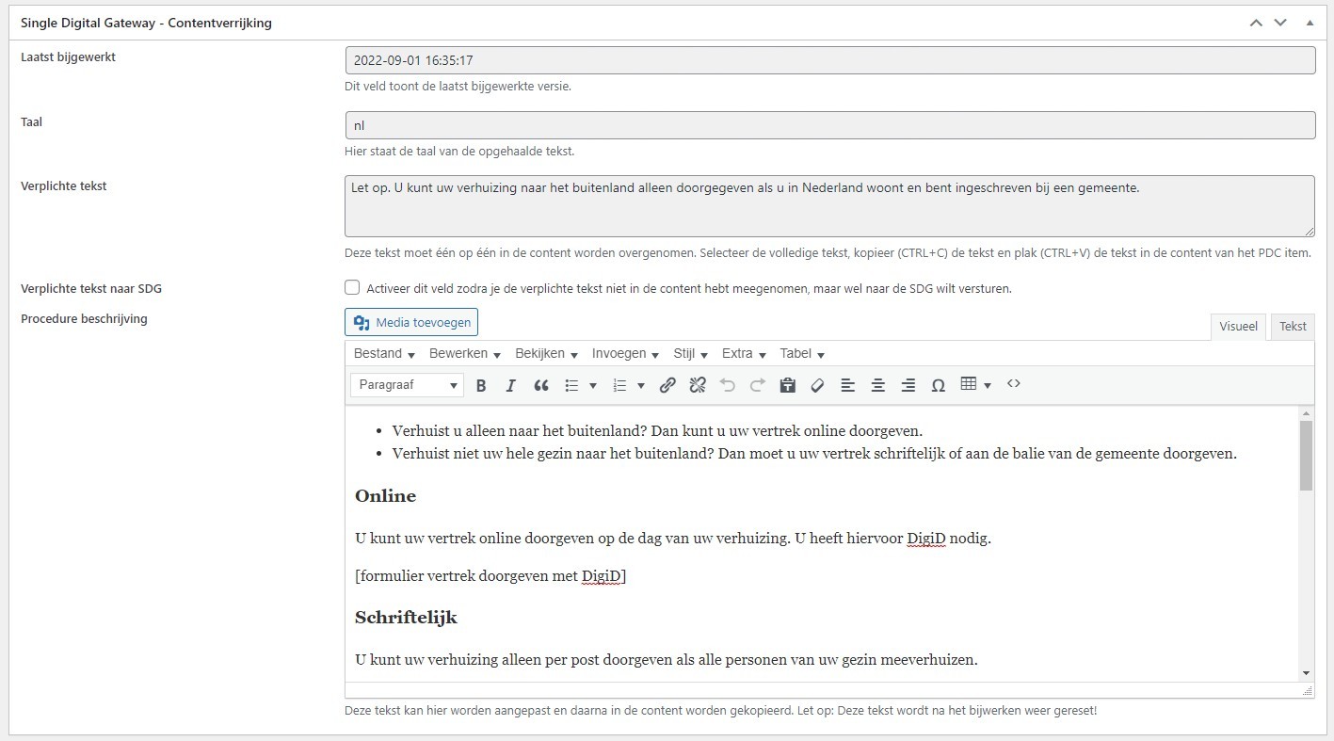Undo the last edit via toolbar arrow
The image size is (1334, 741).
coord(728,384)
